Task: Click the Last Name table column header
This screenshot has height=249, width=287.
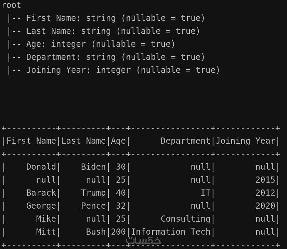Action: point(83,141)
